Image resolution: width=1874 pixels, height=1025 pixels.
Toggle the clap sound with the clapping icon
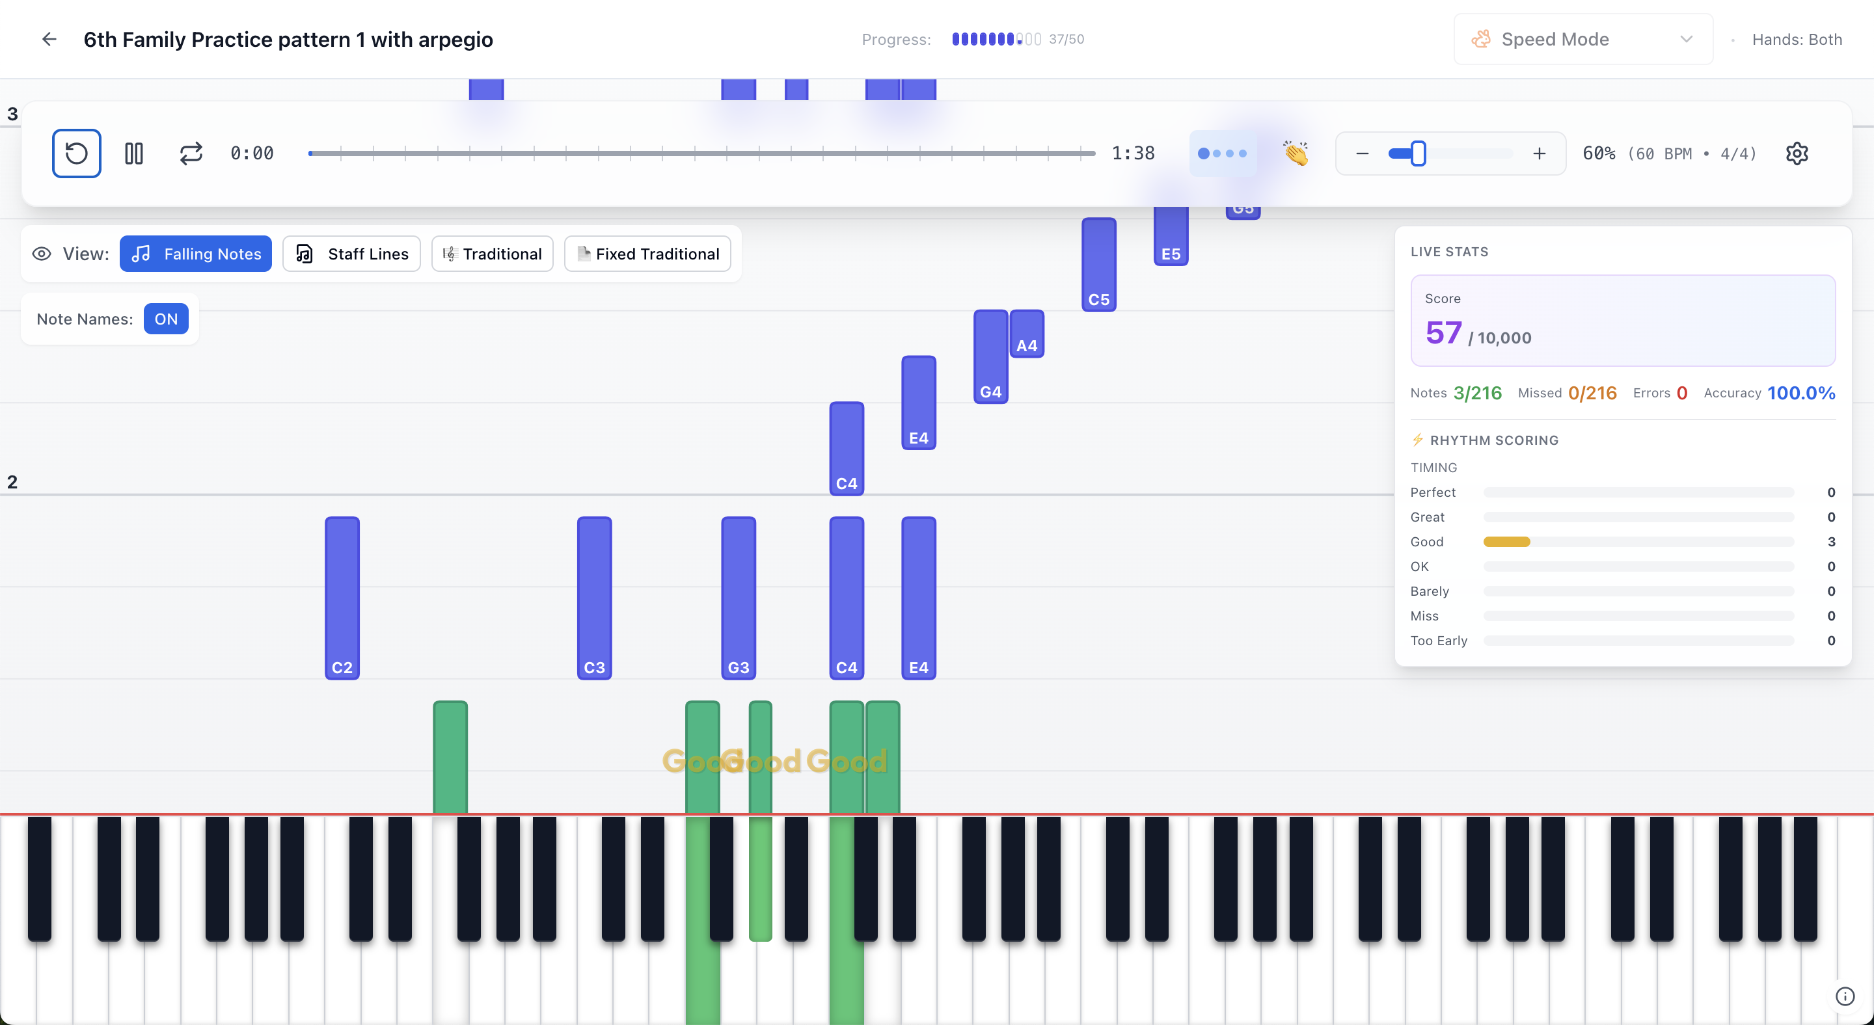pos(1296,153)
